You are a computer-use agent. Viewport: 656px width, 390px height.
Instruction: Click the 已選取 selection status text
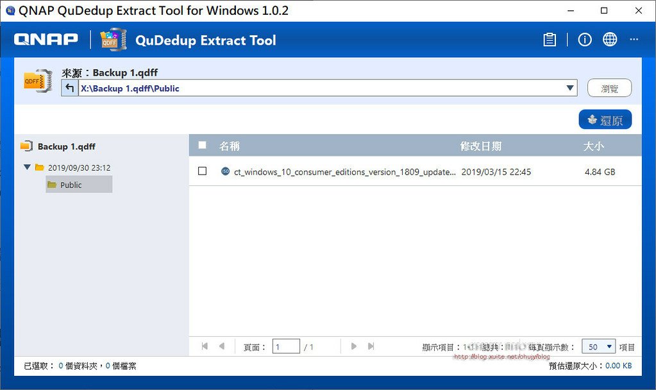pos(80,366)
